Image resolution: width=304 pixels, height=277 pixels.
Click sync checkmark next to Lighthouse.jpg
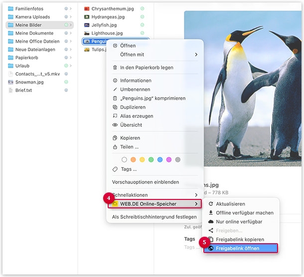[143, 33]
